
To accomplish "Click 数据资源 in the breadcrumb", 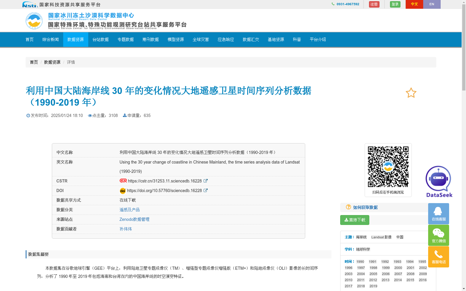I will pos(52,62).
